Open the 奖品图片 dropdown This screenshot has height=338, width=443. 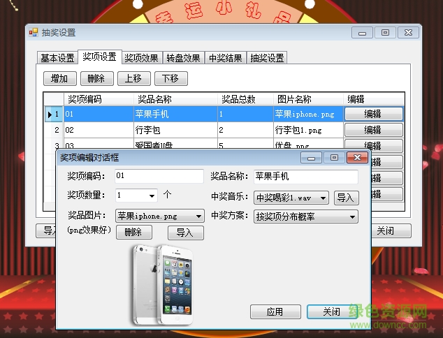(x=160, y=216)
